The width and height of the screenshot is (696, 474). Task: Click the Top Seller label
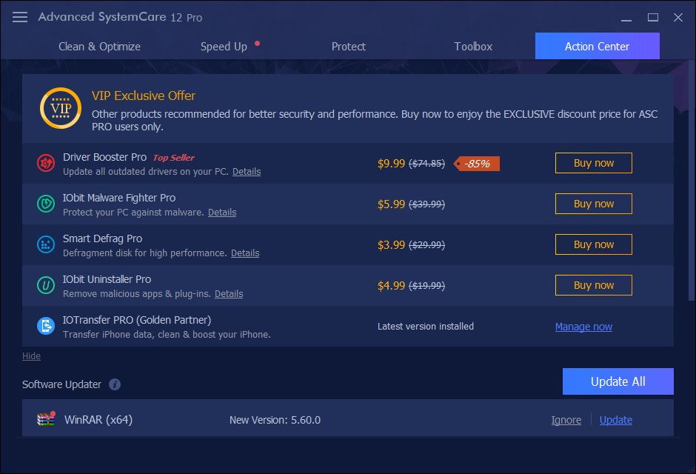tap(173, 158)
